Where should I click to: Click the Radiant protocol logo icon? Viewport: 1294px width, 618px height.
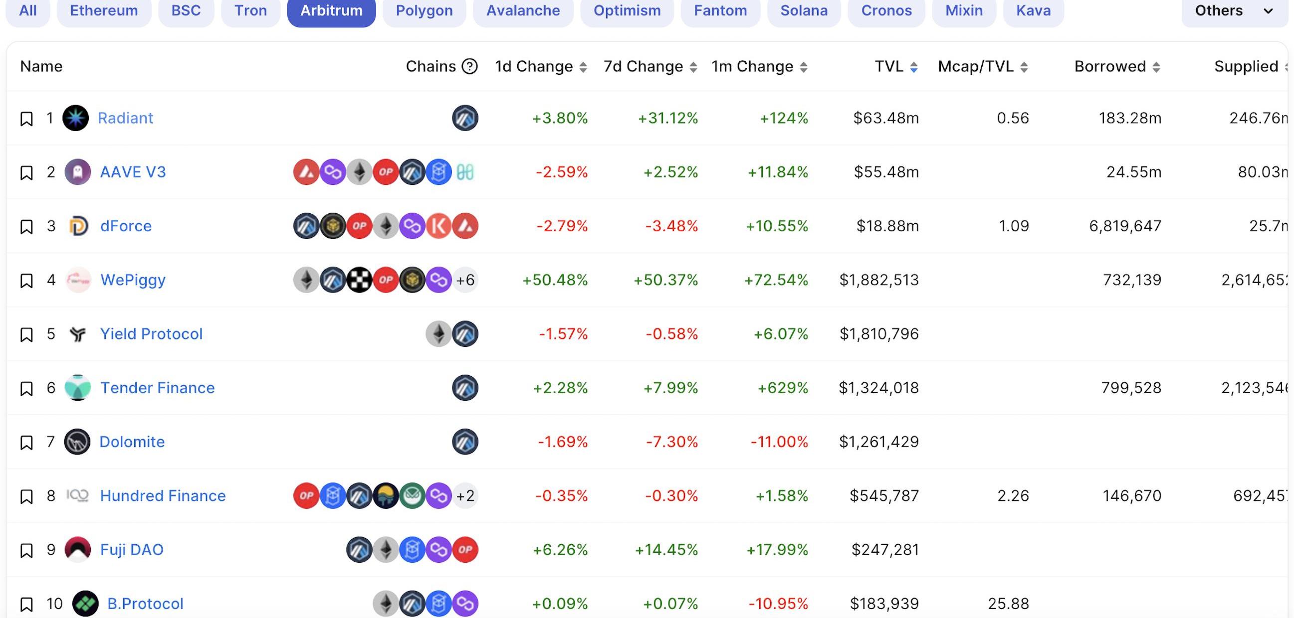[75, 118]
